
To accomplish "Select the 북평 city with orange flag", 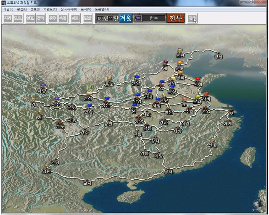I will (x=179, y=66).
